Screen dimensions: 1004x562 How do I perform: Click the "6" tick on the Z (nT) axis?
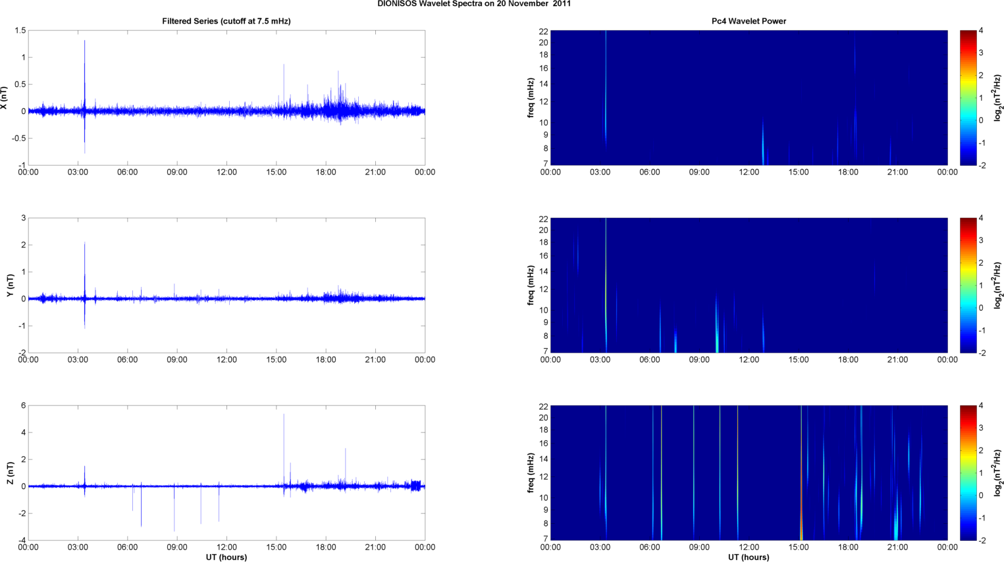pos(24,406)
